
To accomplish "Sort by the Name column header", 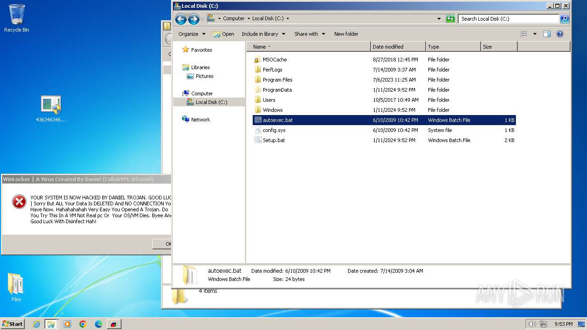I will point(309,47).
